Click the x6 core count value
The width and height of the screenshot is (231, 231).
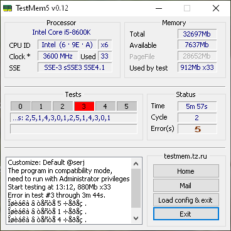tap(105, 45)
